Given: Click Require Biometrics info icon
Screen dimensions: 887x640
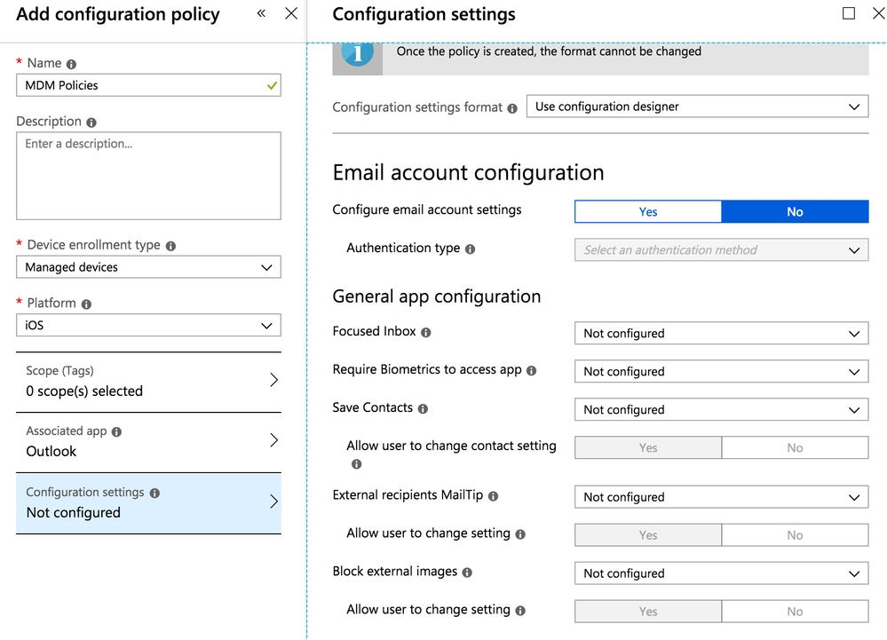Looking at the screenshot, I should pyautogui.click(x=531, y=370).
